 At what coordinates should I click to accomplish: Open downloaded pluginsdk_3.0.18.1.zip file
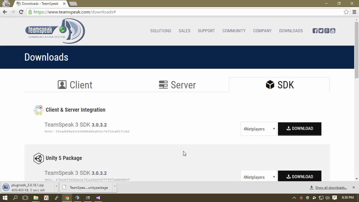tap(28, 187)
